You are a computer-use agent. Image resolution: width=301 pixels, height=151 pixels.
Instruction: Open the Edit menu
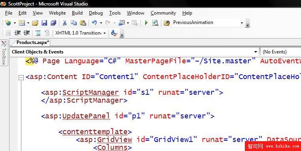(x=23, y=13)
